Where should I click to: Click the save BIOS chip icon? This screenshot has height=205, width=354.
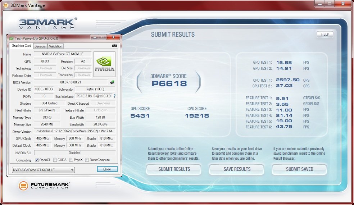tap(112, 82)
